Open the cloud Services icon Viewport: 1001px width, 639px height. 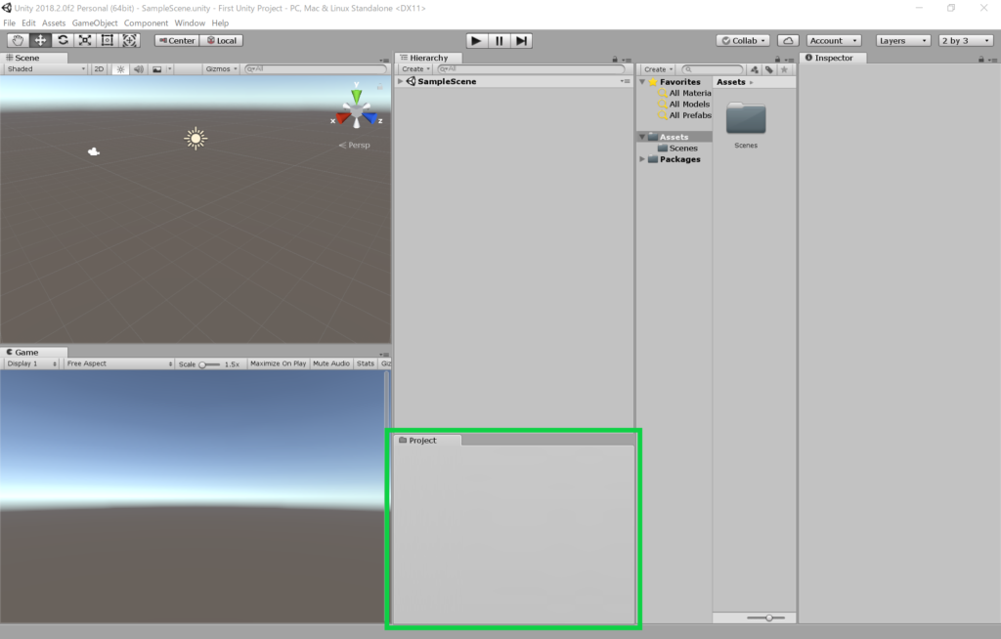(788, 40)
